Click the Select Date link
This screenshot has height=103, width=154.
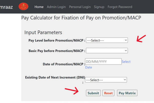[x=126, y=62]
